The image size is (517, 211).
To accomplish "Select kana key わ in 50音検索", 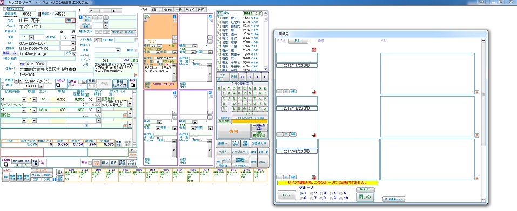I will 219,89.
